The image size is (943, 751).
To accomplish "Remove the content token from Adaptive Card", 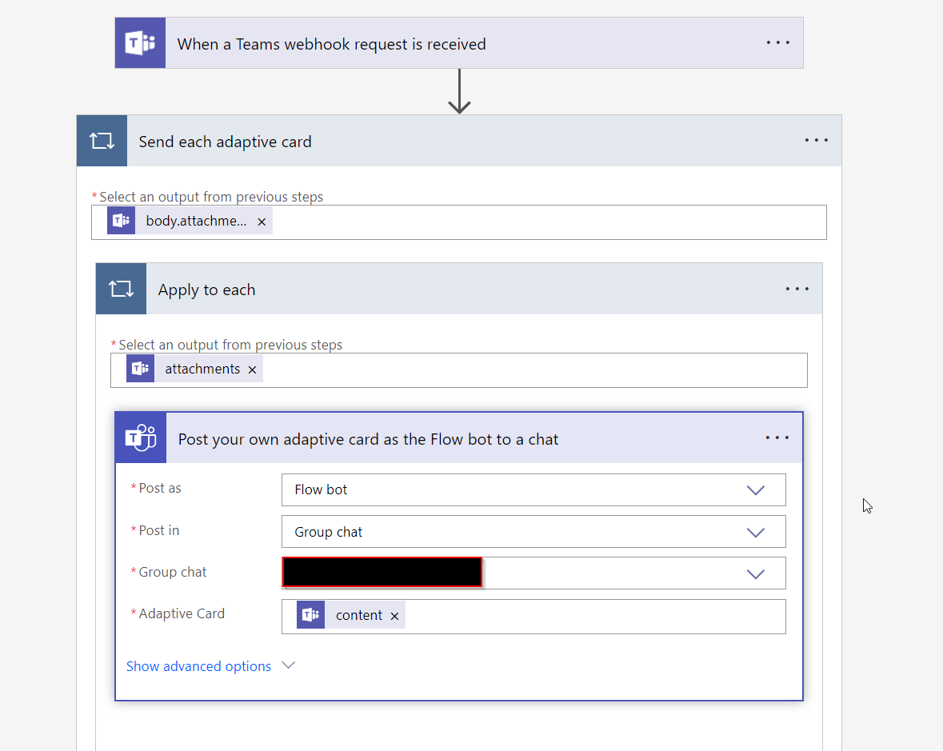I will click(x=394, y=616).
